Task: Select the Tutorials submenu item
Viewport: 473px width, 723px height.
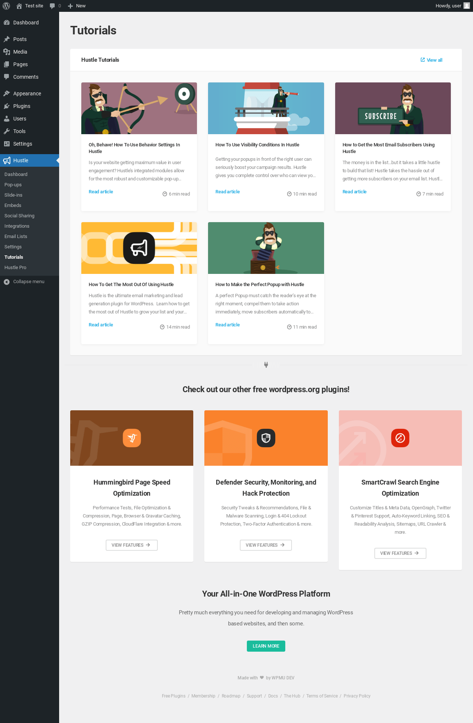Action: [x=14, y=257]
